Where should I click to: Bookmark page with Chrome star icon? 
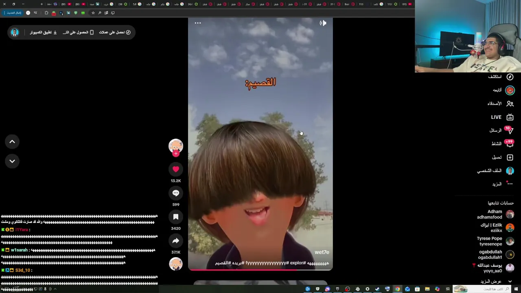tap(93, 13)
